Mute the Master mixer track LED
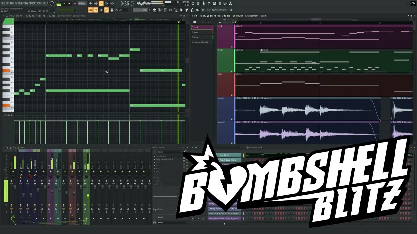This screenshot has width=417, height=234. point(13,171)
